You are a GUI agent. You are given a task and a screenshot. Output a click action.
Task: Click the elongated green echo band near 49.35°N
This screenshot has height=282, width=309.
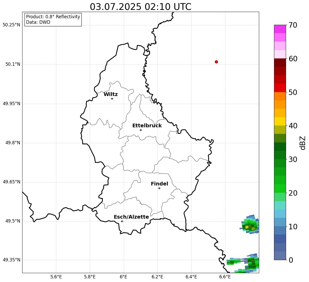coord(234,262)
